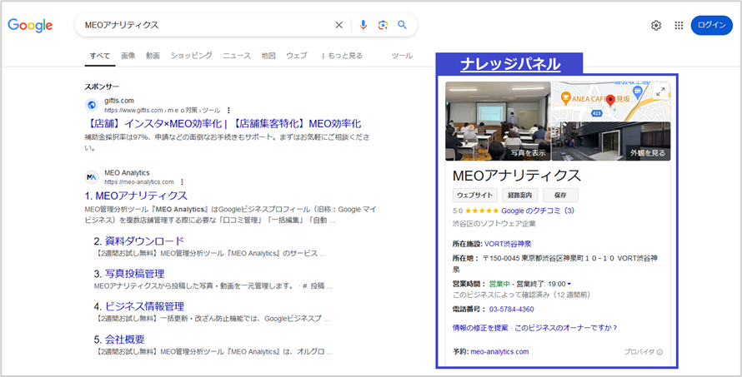Open options menu beside meo-analytics.com URL
Image resolution: width=742 pixels, height=377 pixels.
coord(183,182)
